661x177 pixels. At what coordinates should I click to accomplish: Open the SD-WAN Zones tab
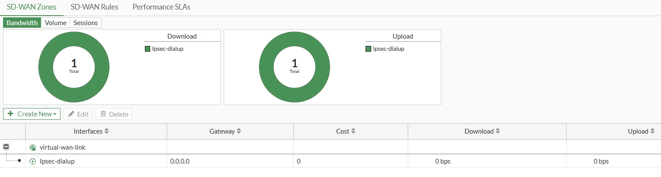coord(31,7)
